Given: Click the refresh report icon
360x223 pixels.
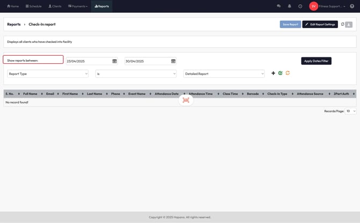Looking at the screenshot, I should pos(343,24).
